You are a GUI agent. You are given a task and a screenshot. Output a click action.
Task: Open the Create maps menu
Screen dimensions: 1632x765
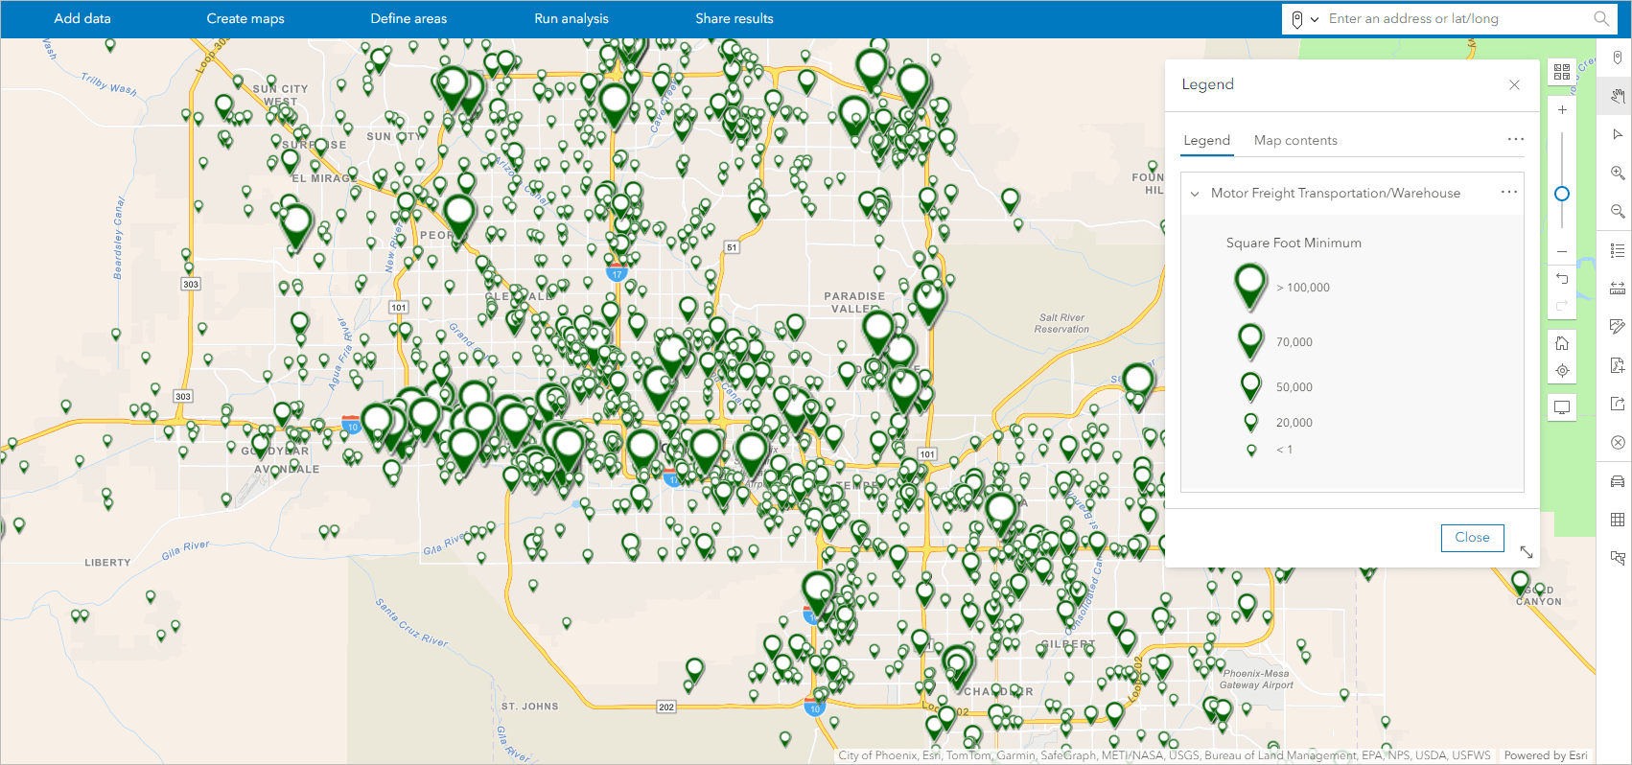tap(245, 18)
